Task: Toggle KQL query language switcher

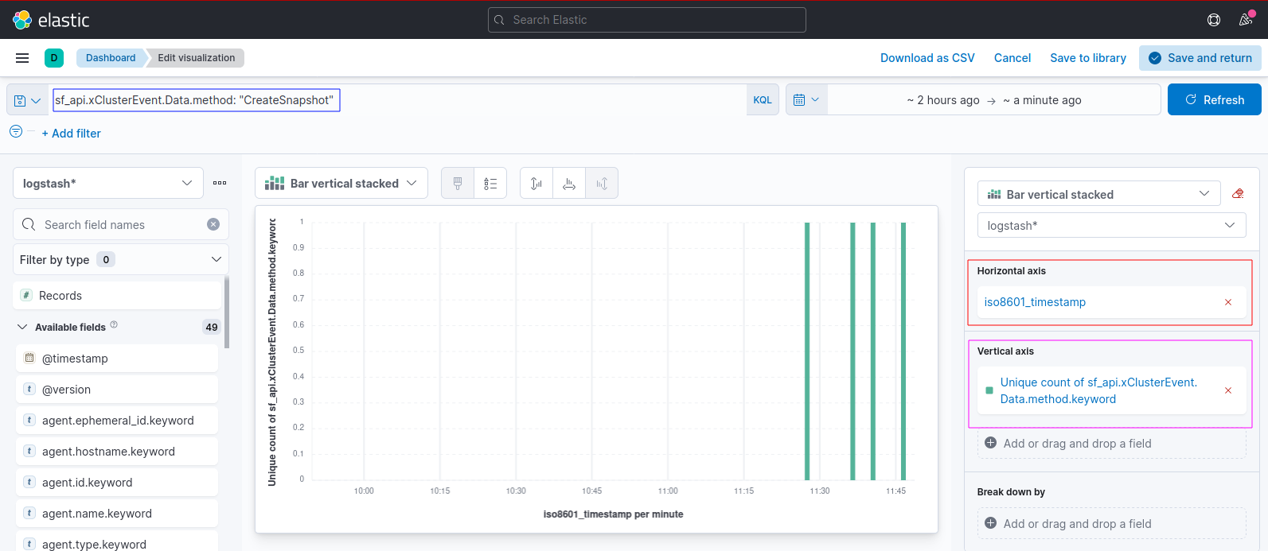Action: coord(763,100)
